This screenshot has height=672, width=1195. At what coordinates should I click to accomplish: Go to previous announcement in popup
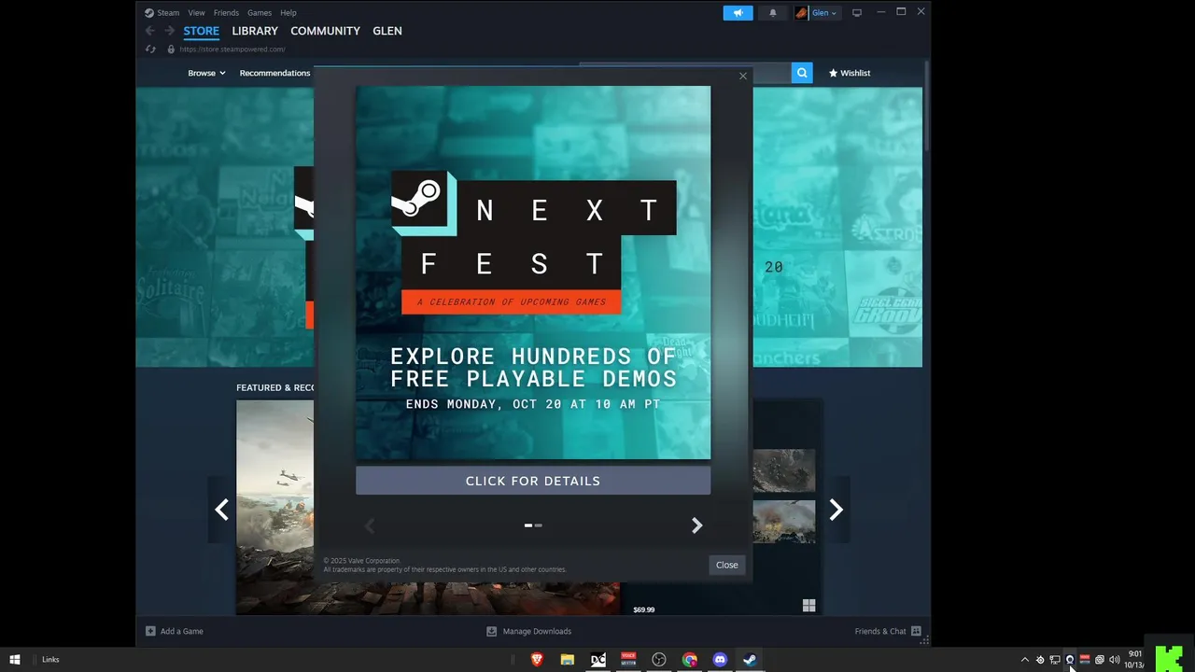[370, 525]
